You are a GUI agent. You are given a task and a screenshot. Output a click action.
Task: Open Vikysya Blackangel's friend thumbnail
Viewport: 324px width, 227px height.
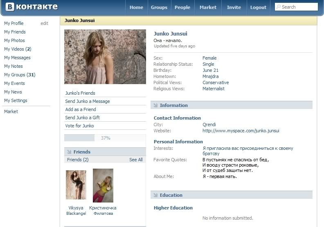pyautogui.click(x=76, y=185)
